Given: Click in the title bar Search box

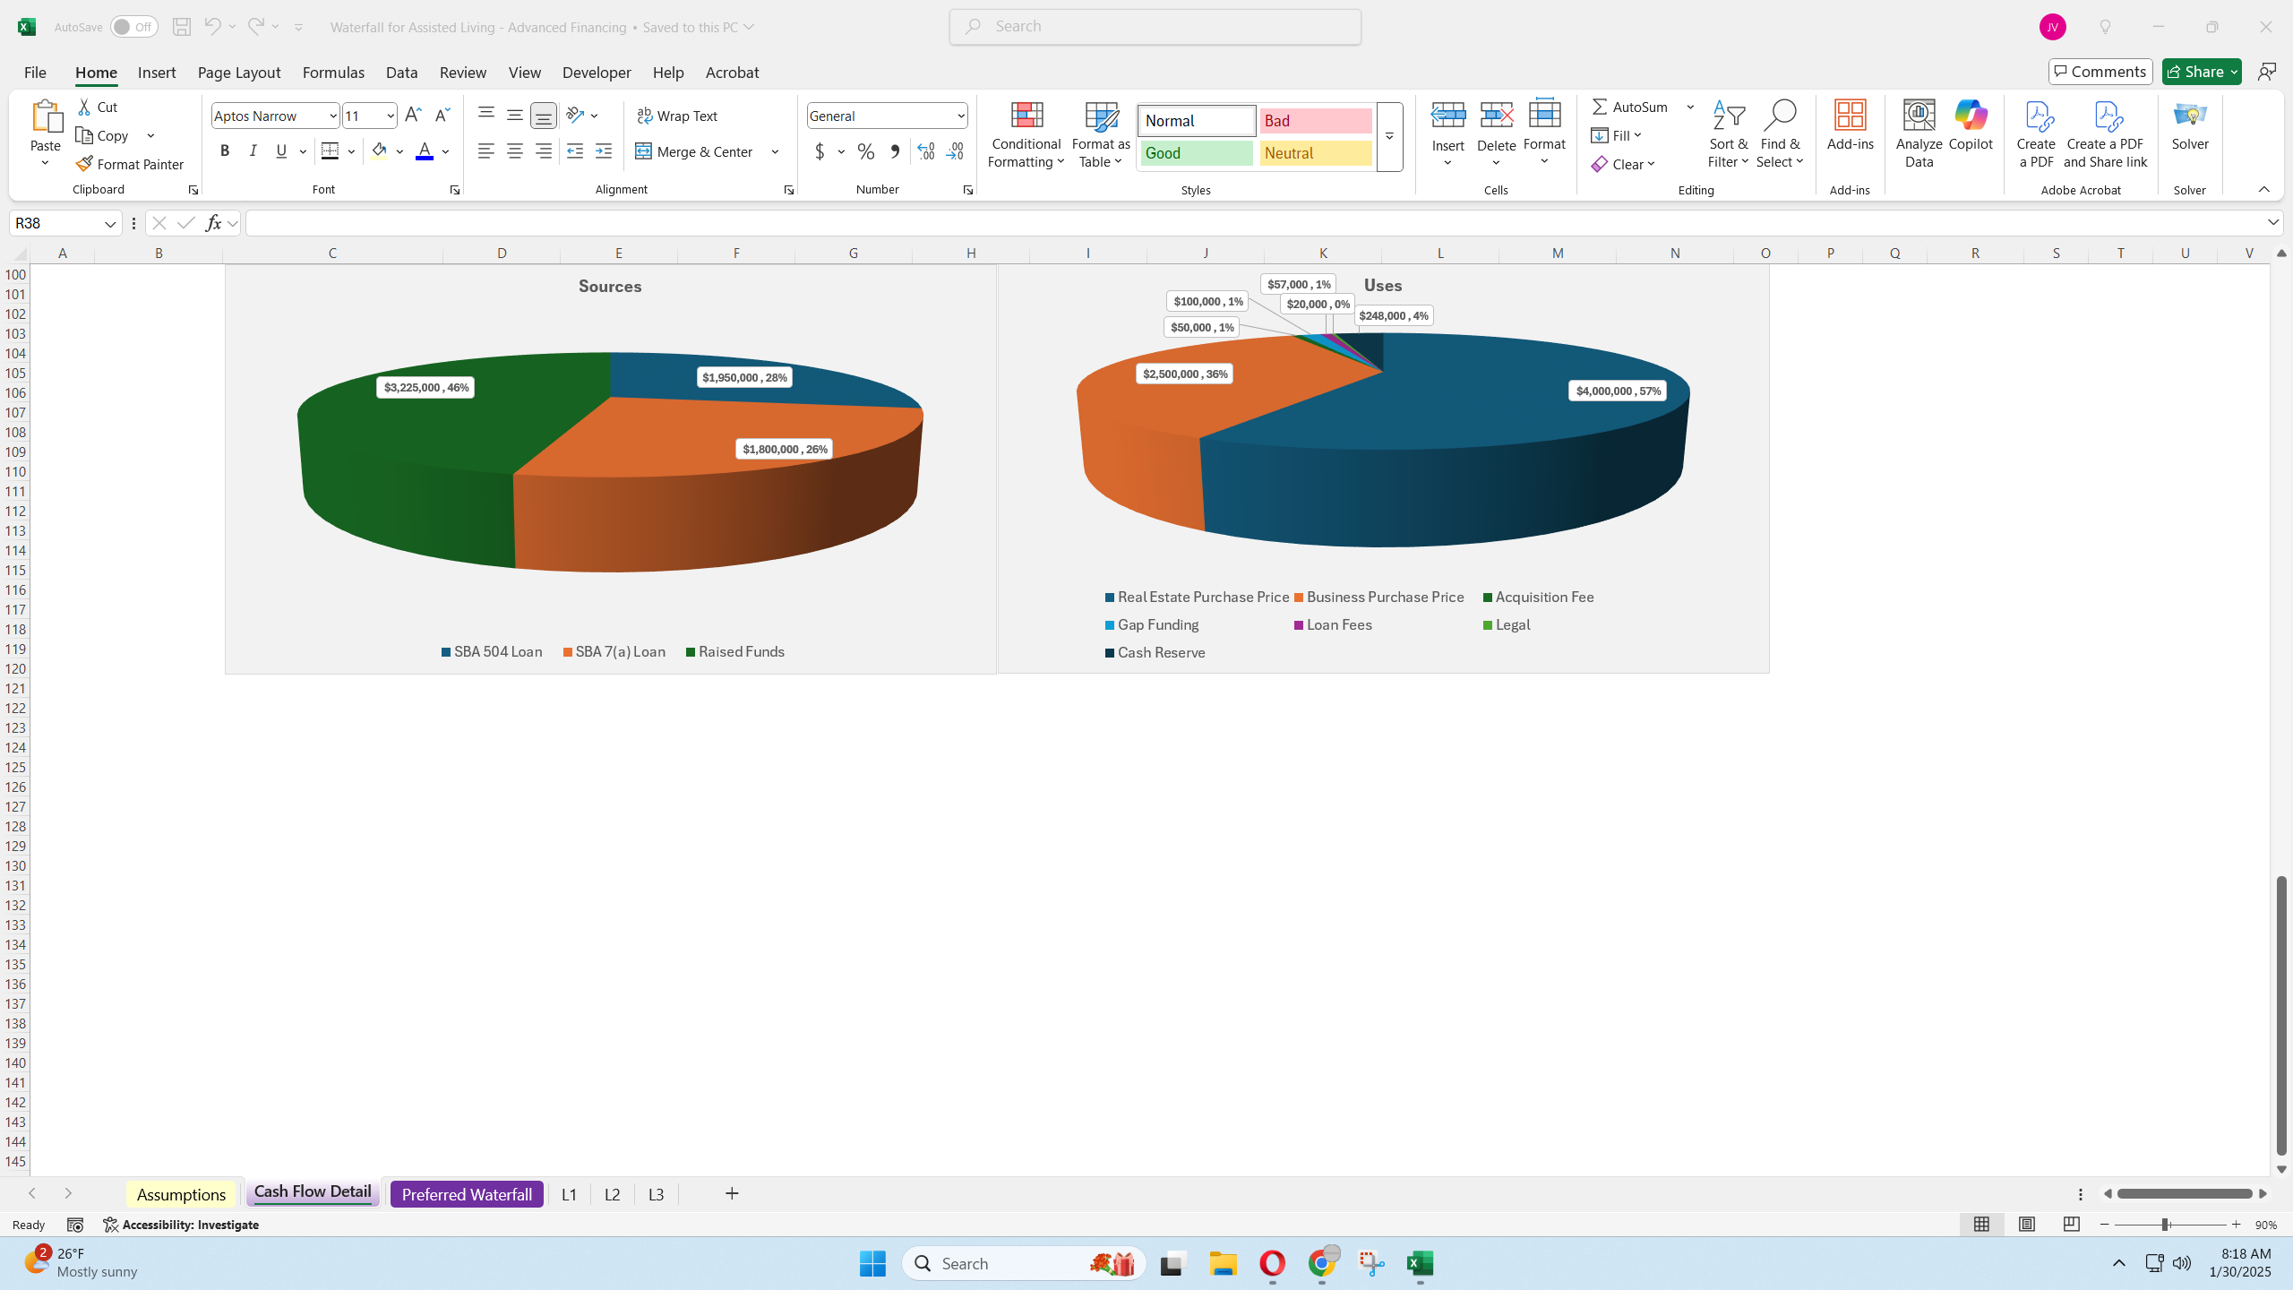Looking at the screenshot, I should pos(1155,27).
